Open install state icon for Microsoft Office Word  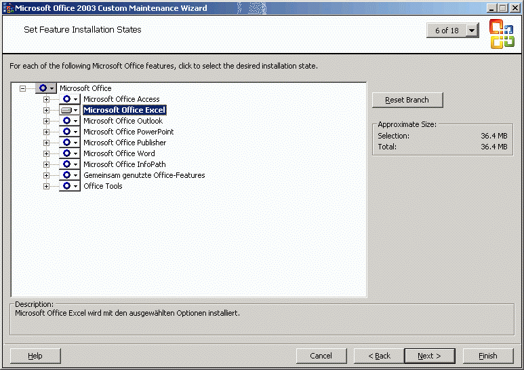click(70, 153)
